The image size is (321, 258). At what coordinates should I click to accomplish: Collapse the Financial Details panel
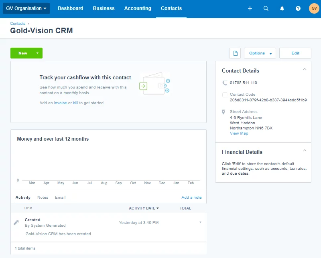(305, 151)
